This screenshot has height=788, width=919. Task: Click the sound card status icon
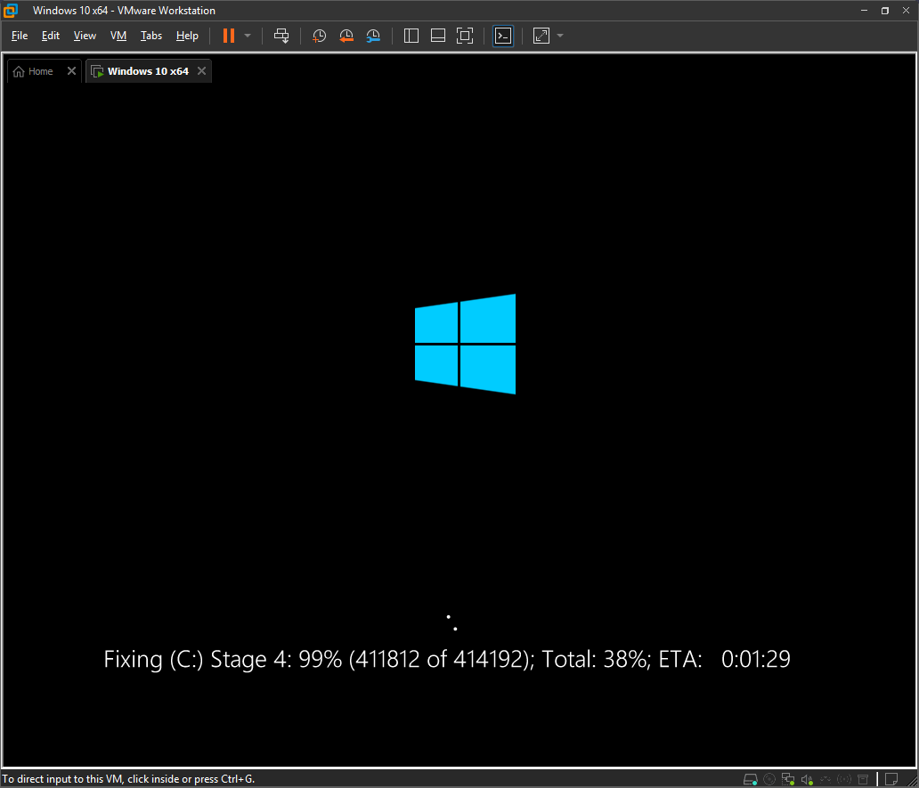coord(807,779)
